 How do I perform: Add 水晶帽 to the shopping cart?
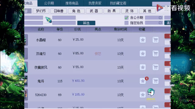156,40
